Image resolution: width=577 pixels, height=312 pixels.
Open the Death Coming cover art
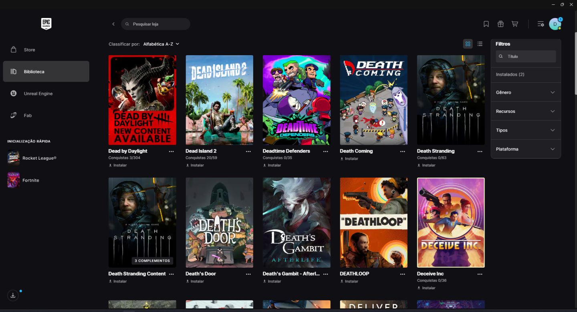point(374,100)
